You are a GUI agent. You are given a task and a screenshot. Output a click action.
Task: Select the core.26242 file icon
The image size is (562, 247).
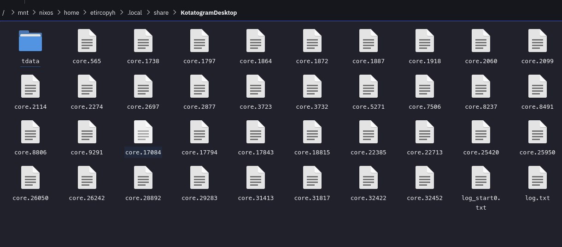(87, 177)
